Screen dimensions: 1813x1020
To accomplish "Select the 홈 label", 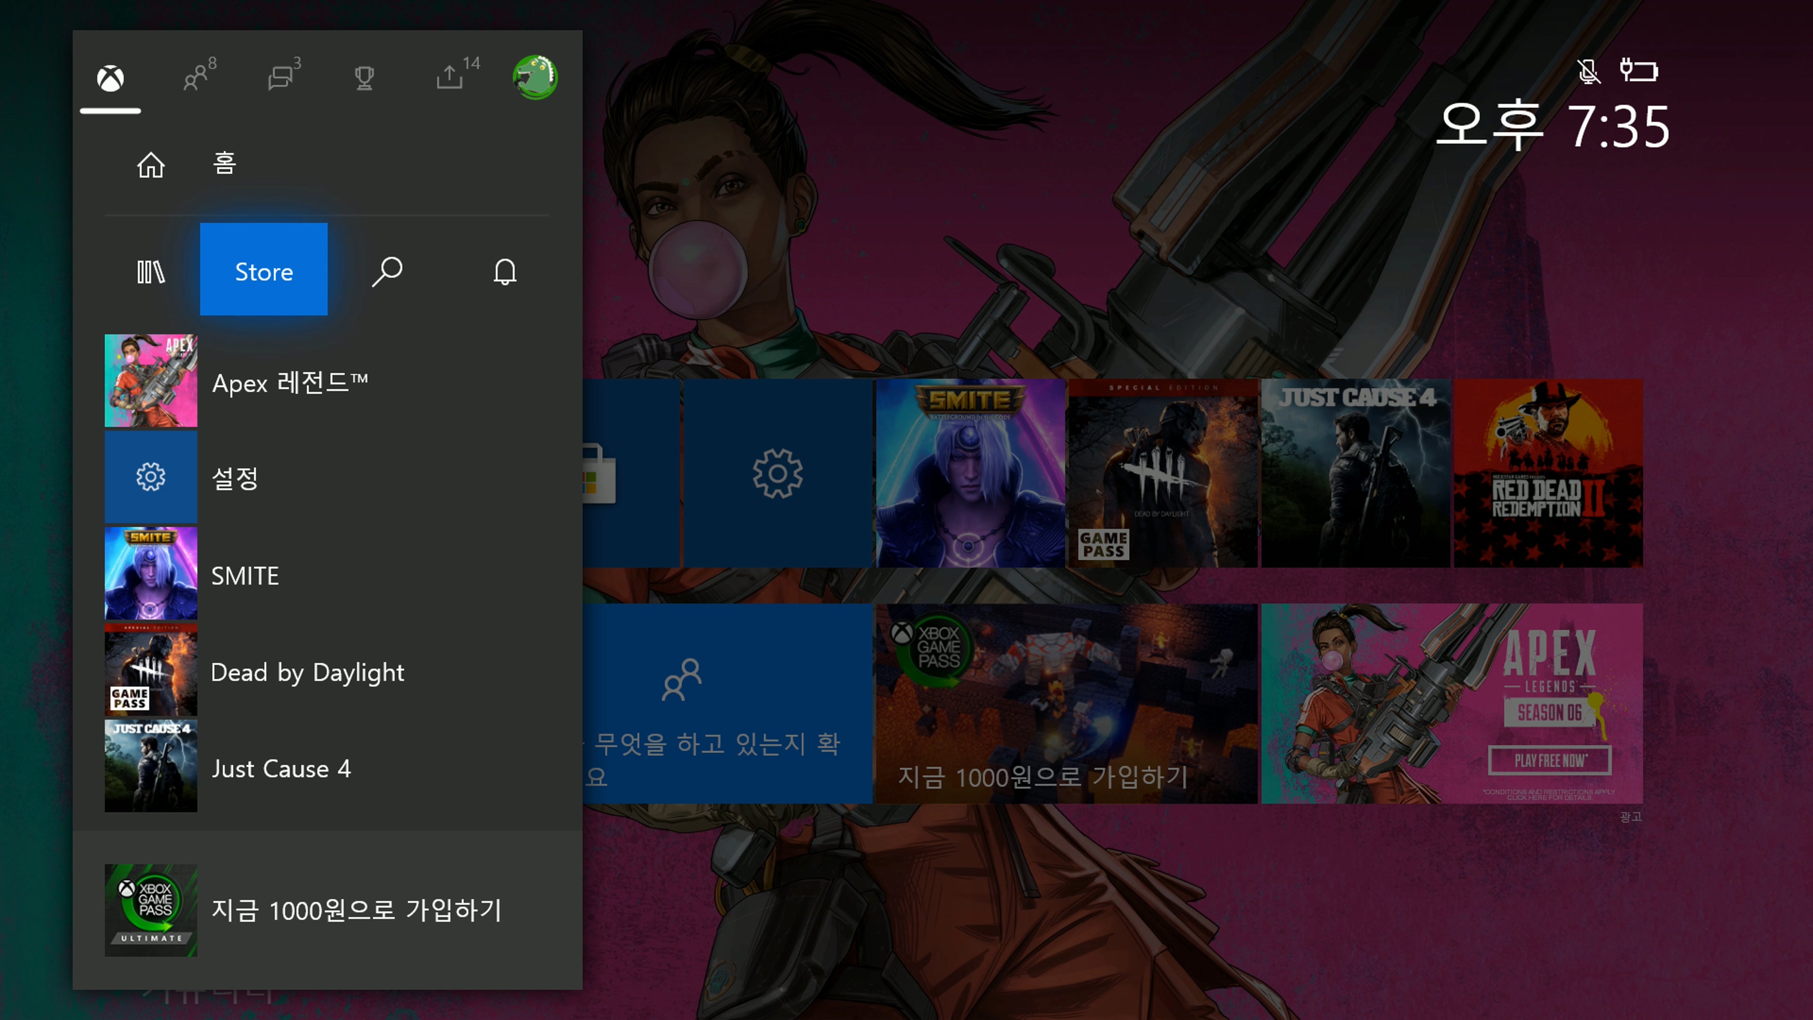I will (225, 163).
